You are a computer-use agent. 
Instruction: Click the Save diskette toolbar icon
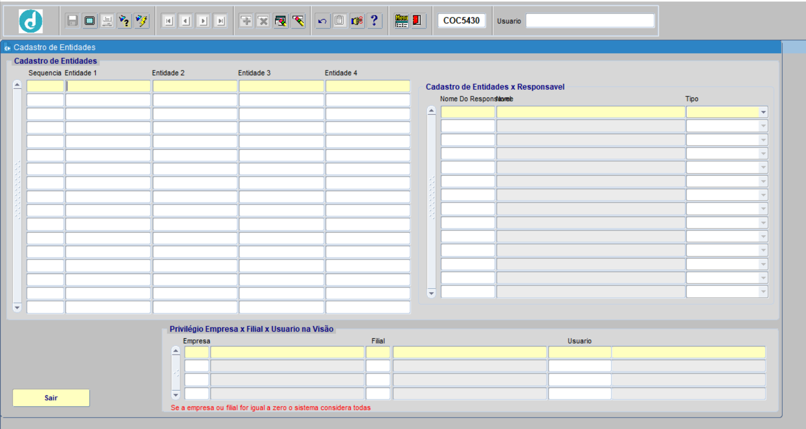[x=73, y=21]
